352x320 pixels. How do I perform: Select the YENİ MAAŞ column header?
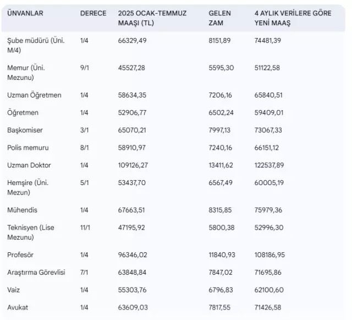[x=293, y=18]
